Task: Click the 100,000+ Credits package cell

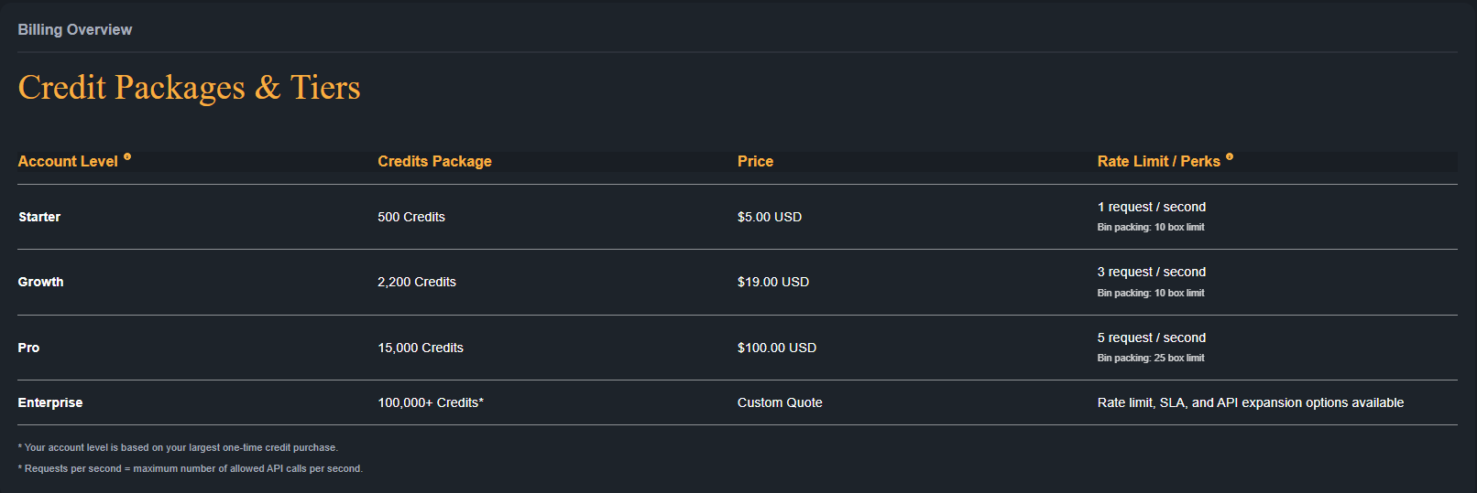Action: pos(431,402)
